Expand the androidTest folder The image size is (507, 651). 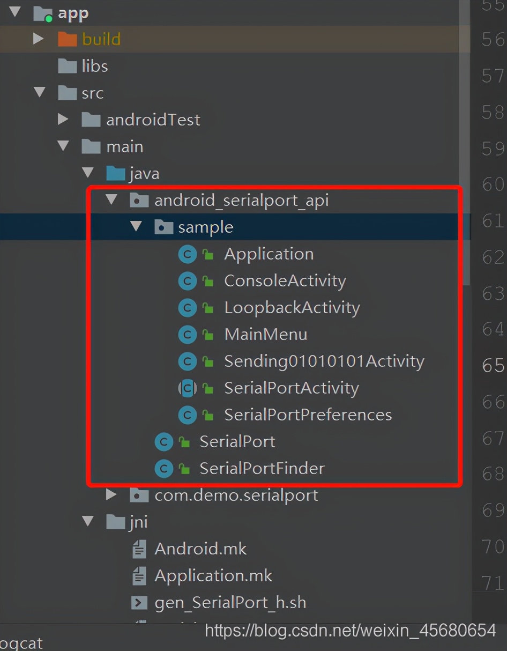point(63,119)
